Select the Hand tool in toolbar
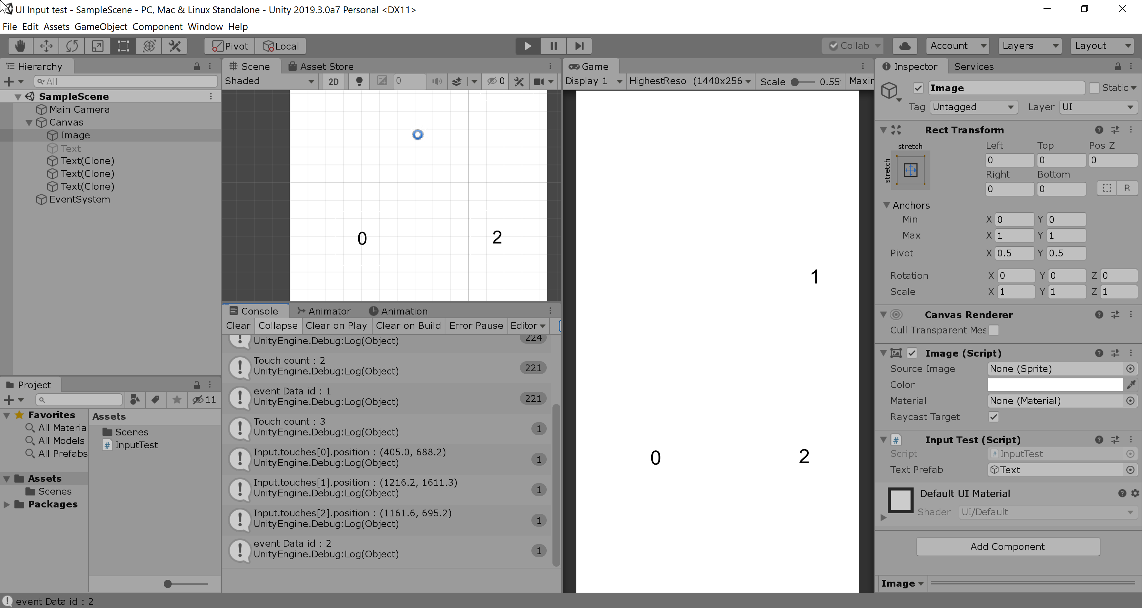 point(20,46)
